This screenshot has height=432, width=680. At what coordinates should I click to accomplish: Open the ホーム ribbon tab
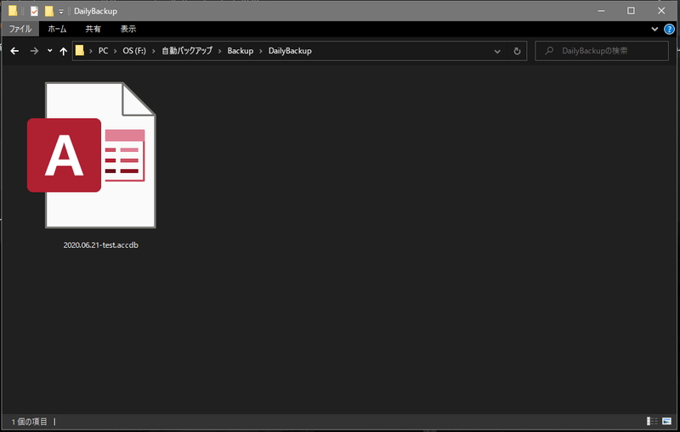tap(57, 29)
